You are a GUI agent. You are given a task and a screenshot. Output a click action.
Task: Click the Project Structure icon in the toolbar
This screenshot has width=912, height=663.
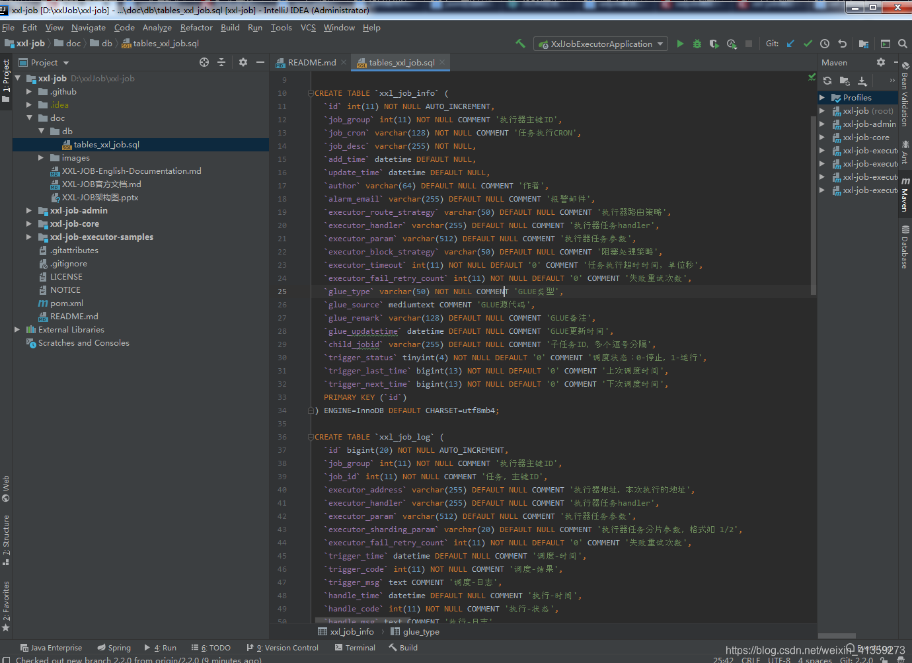tap(865, 44)
